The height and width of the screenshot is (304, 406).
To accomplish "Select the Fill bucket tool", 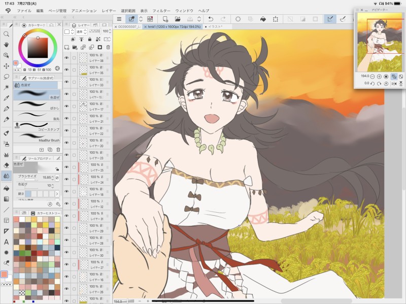I will coord(6,188).
